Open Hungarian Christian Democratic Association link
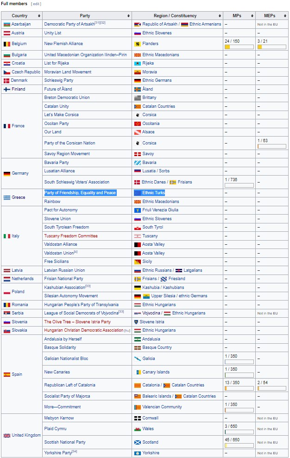290x458 pixels. coord(84,330)
